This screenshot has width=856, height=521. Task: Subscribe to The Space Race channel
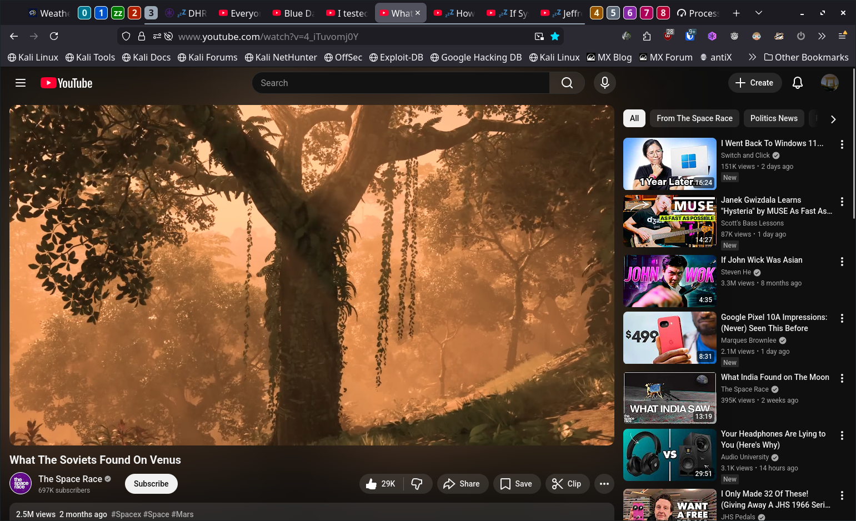[151, 484]
